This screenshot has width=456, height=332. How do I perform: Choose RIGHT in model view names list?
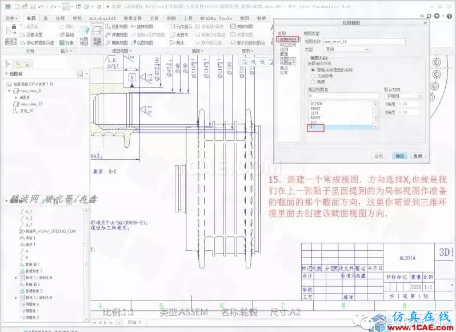315,118
